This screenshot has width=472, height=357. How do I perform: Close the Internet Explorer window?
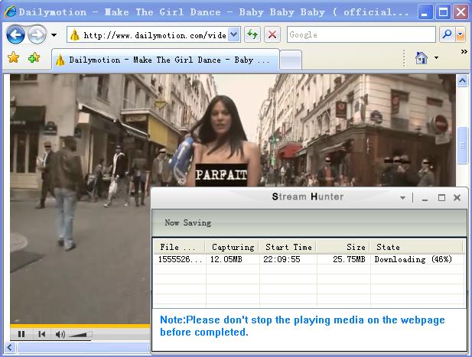point(461,12)
